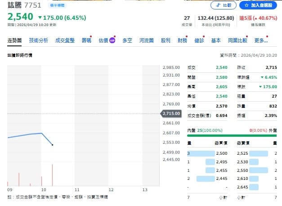282x206 pixels.
Task: Switch to the 股利 tab
Action: click(165, 40)
